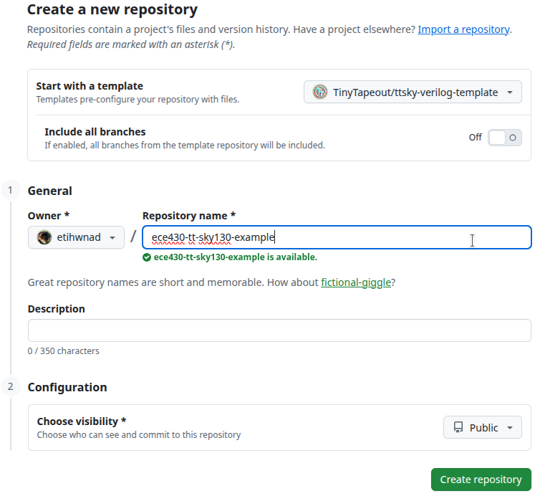Follow the Import a repository link
Viewport: 535px width, 496px height.
pos(463,29)
